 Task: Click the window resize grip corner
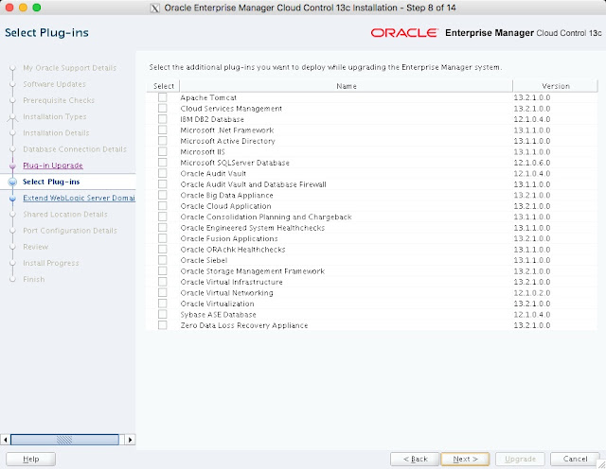(x=601, y=464)
